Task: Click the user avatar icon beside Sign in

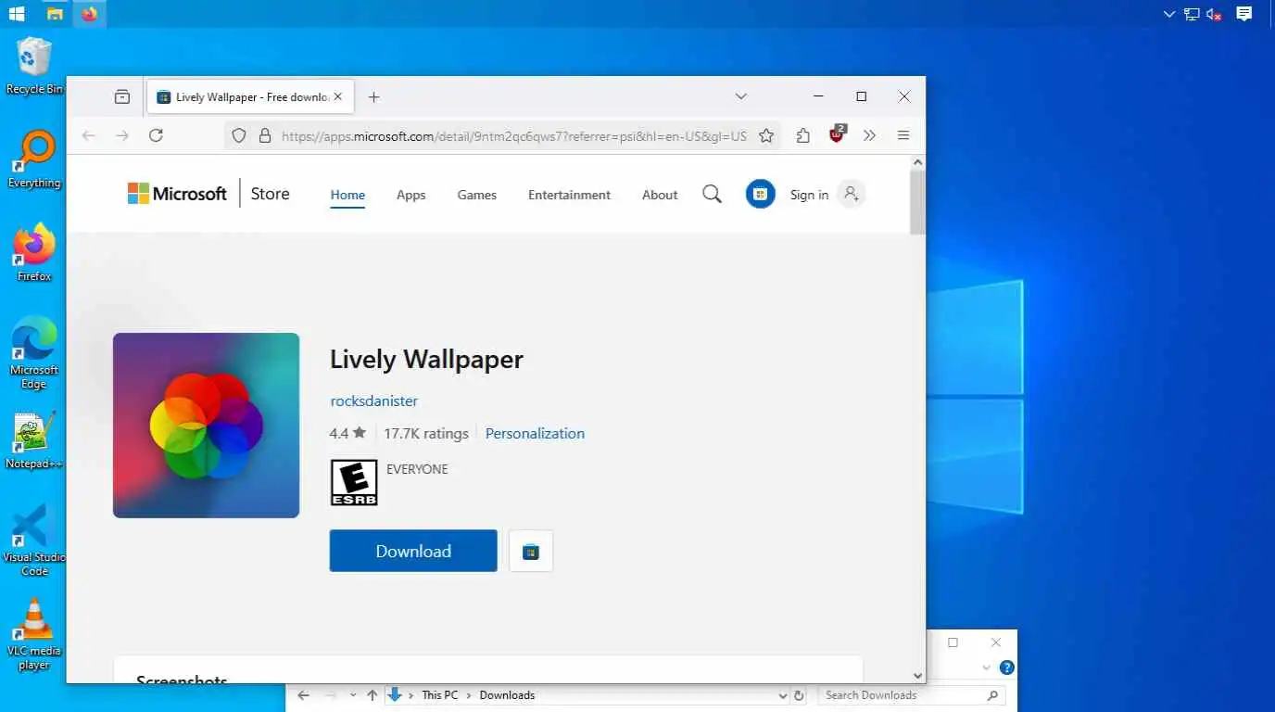Action: pyautogui.click(x=851, y=194)
